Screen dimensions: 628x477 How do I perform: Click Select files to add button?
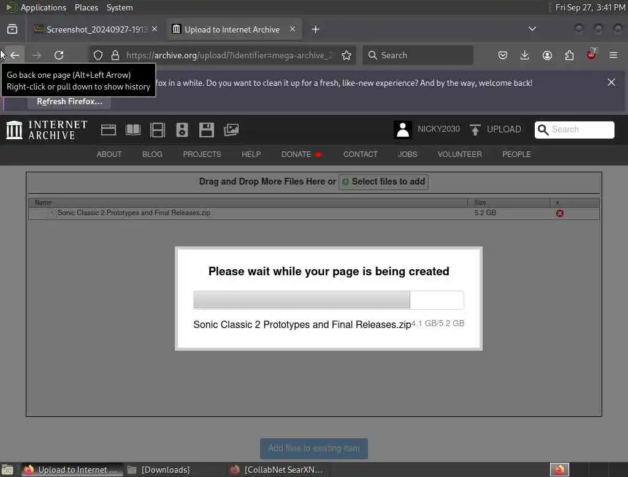click(x=384, y=182)
